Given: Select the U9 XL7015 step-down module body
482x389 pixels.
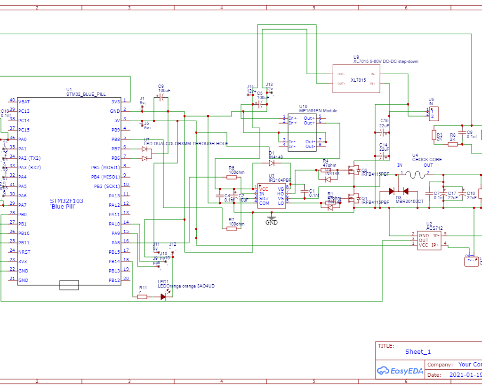Looking at the screenshot, I should pyautogui.click(x=356, y=78).
